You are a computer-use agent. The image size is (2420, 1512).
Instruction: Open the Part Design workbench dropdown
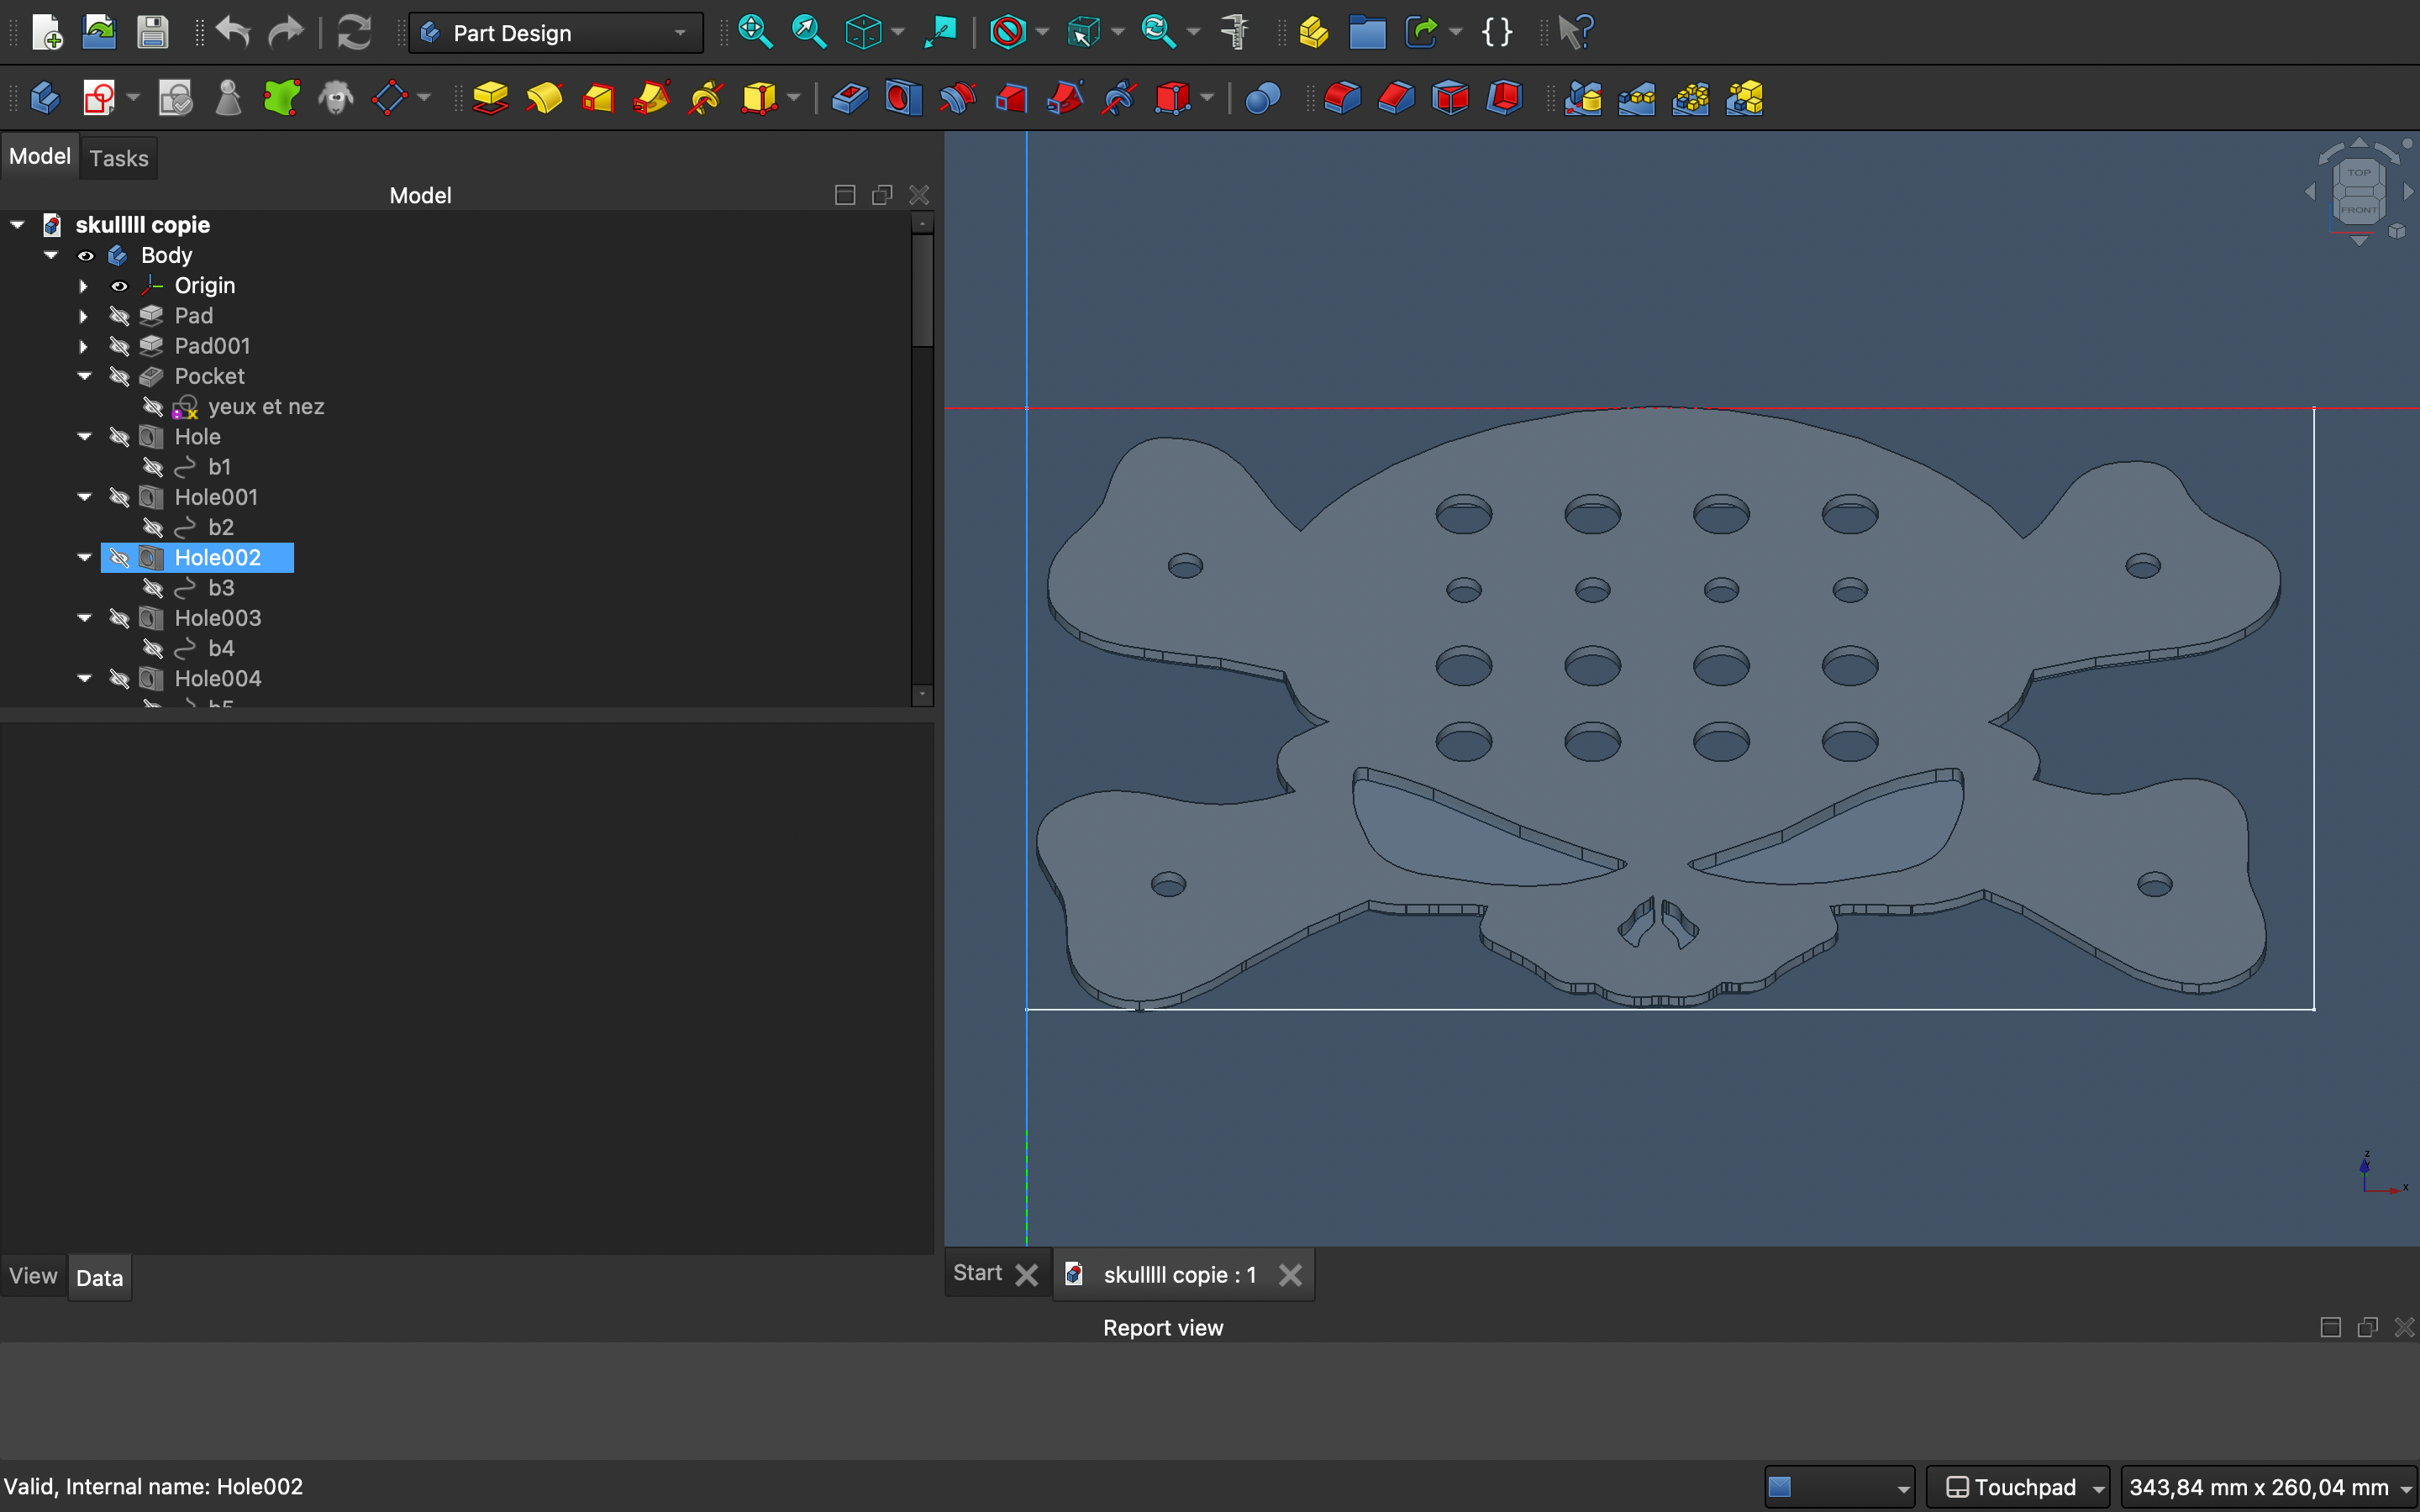[556, 33]
